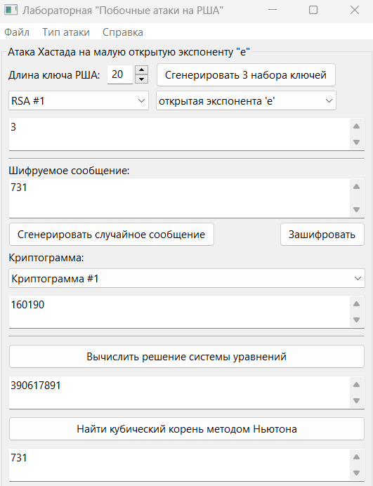Decrease RSA key length with down arrow
The image size is (373, 486).
[x=141, y=79]
